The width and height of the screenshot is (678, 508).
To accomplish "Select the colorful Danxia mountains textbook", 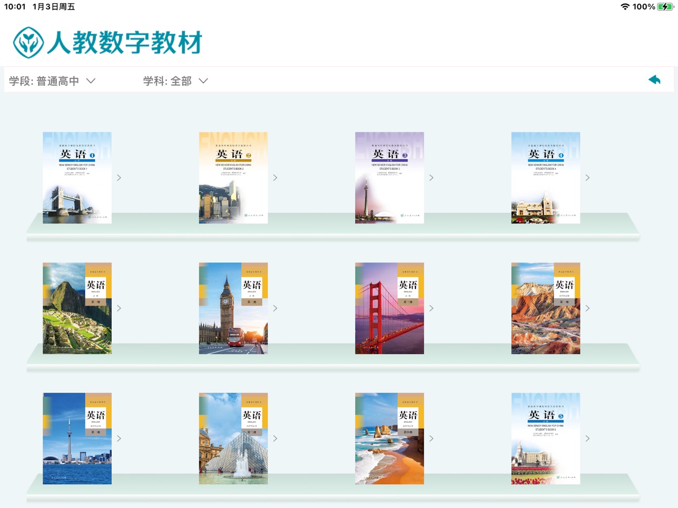I will pyautogui.click(x=545, y=308).
